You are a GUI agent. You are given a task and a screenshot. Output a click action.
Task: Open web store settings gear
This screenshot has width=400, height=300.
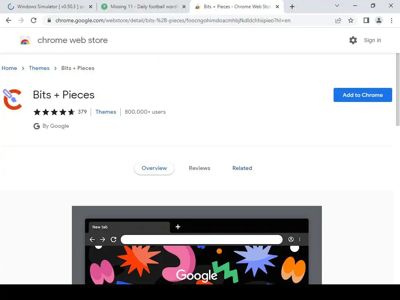353,40
